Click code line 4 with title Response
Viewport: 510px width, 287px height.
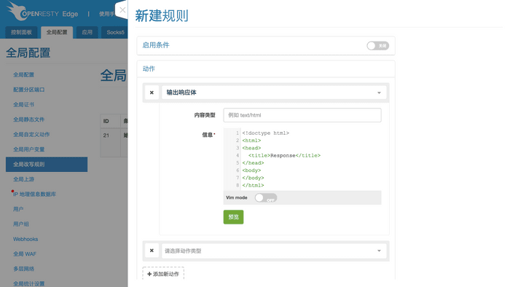(284, 156)
